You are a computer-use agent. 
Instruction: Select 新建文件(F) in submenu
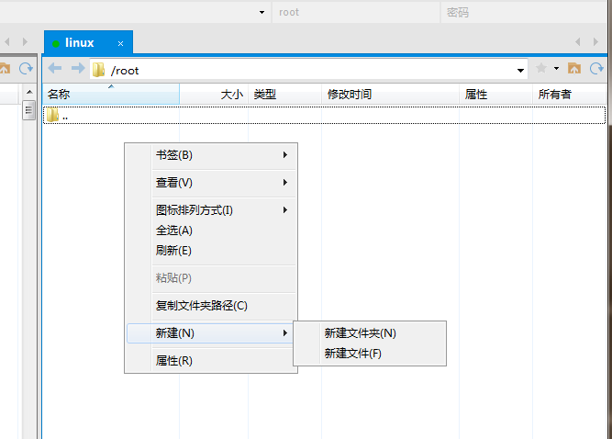click(352, 354)
